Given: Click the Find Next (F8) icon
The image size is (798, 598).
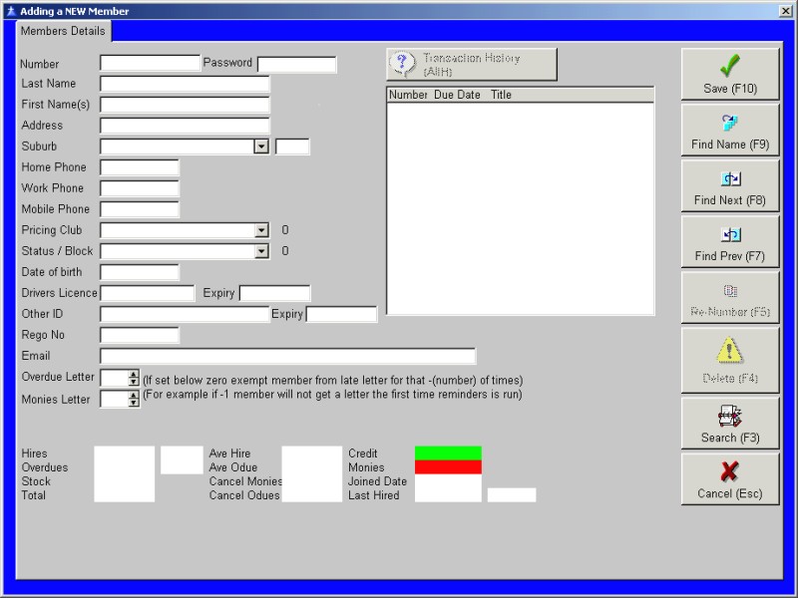Looking at the screenshot, I should 730,179.
